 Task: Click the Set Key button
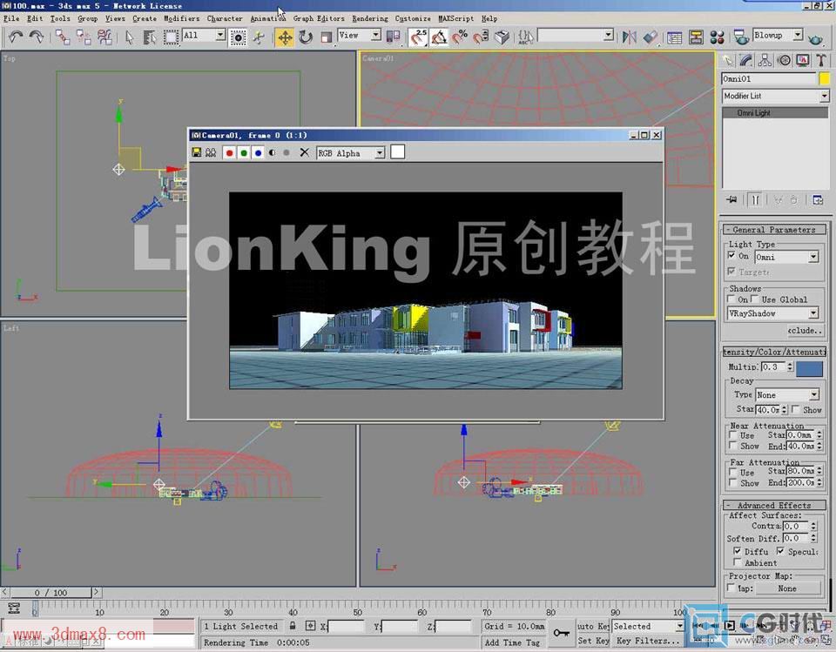click(593, 641)
